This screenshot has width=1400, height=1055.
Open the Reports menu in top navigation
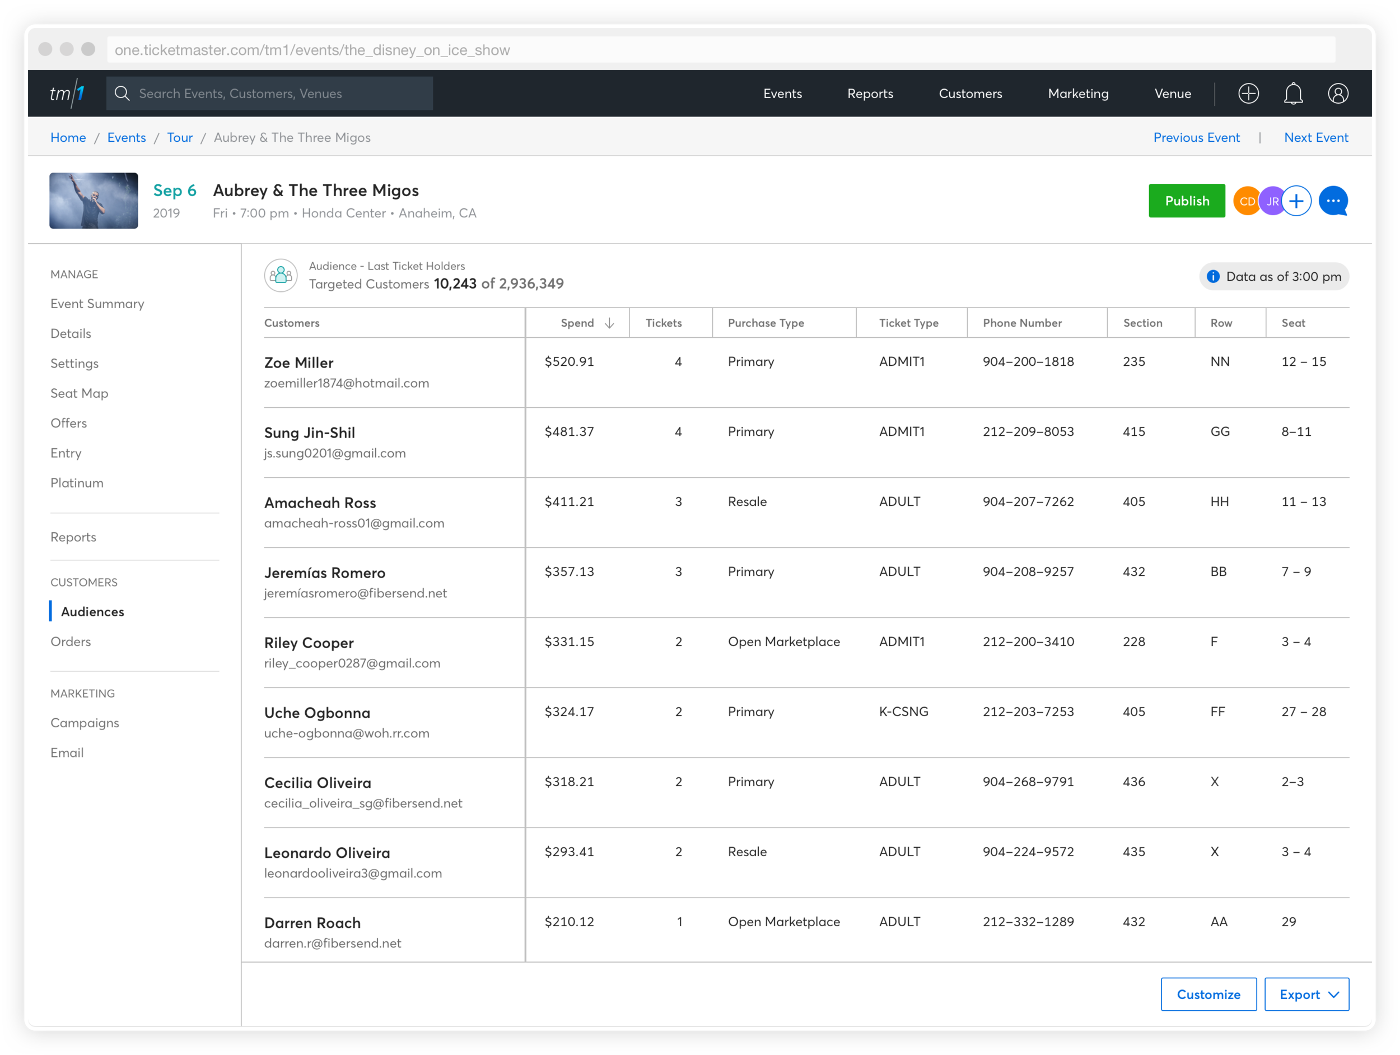click(870, 94)
